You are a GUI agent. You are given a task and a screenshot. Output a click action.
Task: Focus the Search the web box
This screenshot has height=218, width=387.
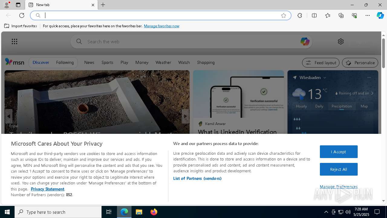click(x=191, y=41)
